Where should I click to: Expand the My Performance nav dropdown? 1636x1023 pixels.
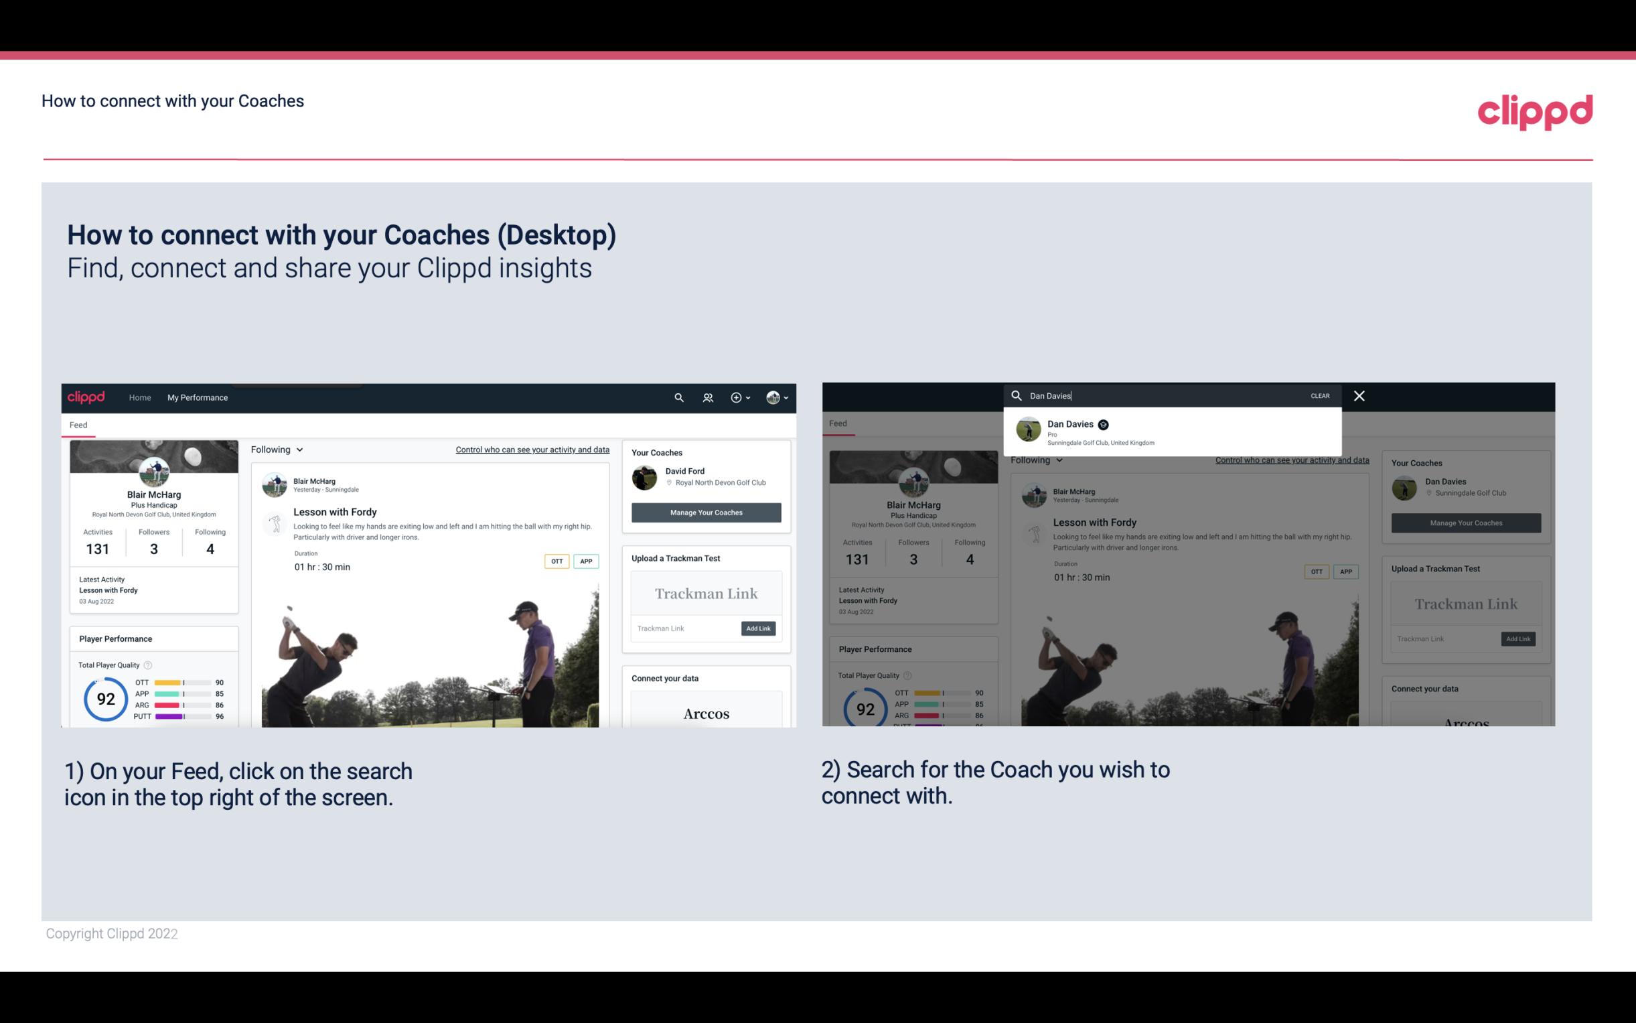197,397
